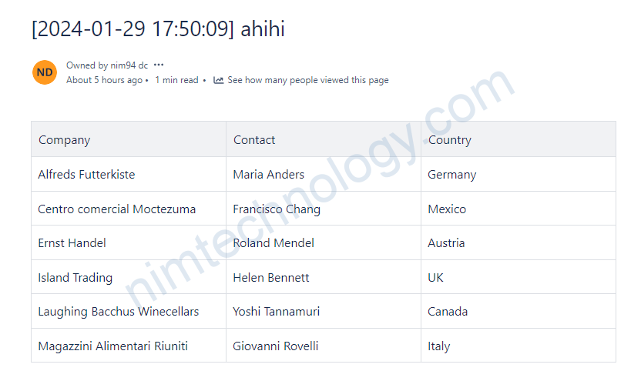
Task: Click 'See how many people viewed this page'
Action: pos(307,80)
